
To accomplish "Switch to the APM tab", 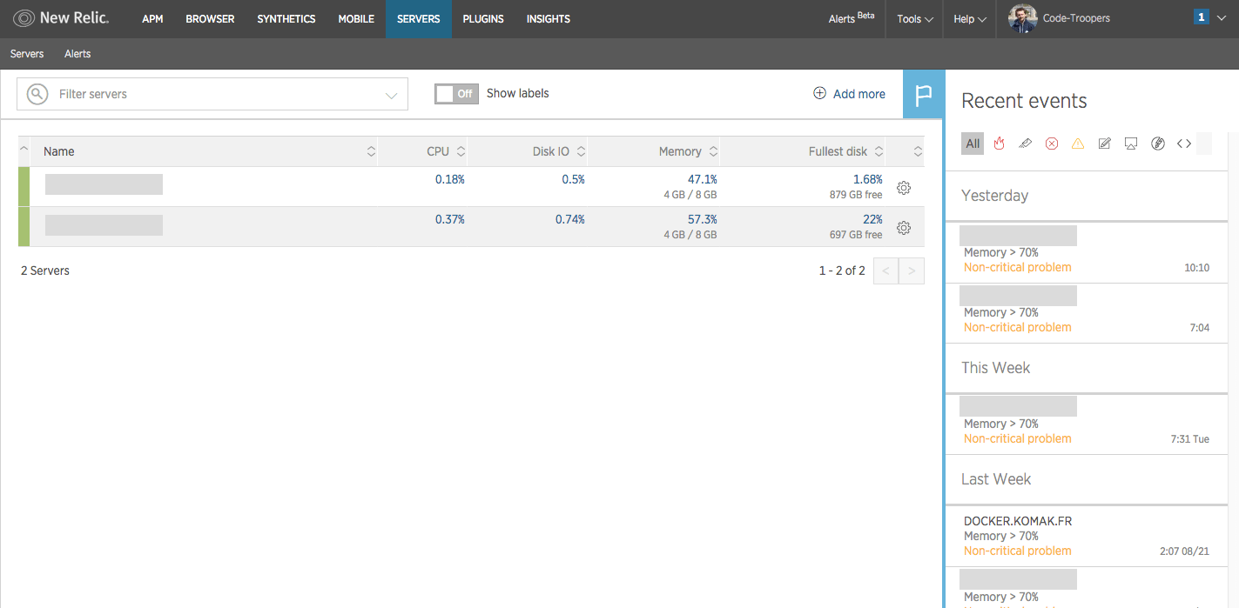I will coord(152,19).
